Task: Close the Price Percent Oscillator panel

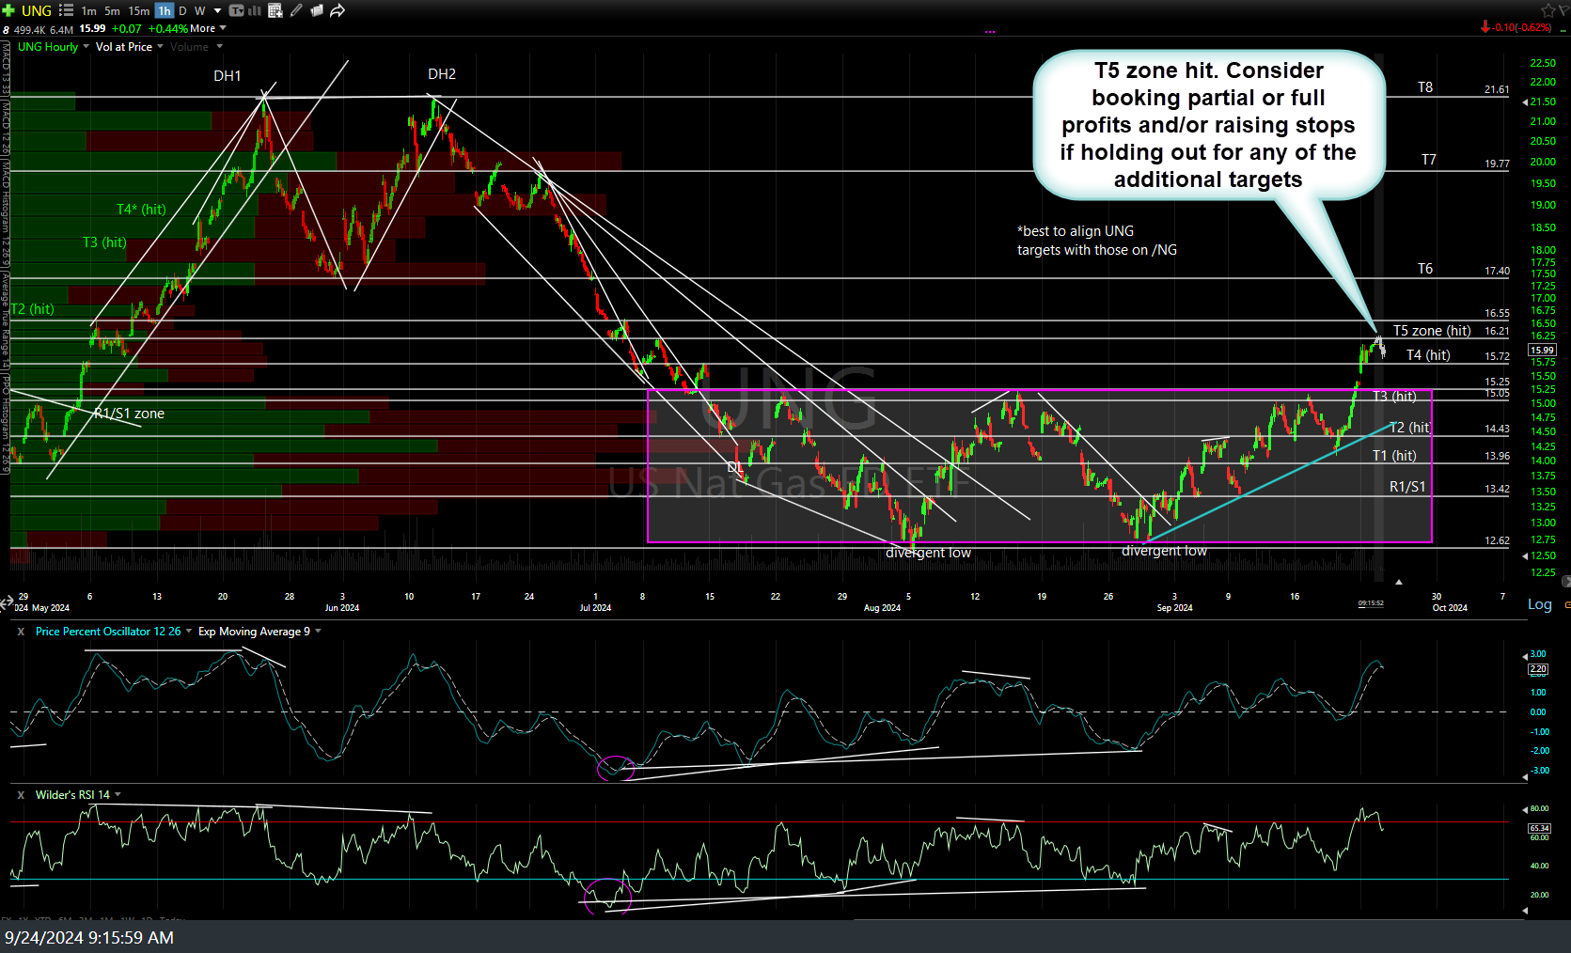Action: coord(21,632)
